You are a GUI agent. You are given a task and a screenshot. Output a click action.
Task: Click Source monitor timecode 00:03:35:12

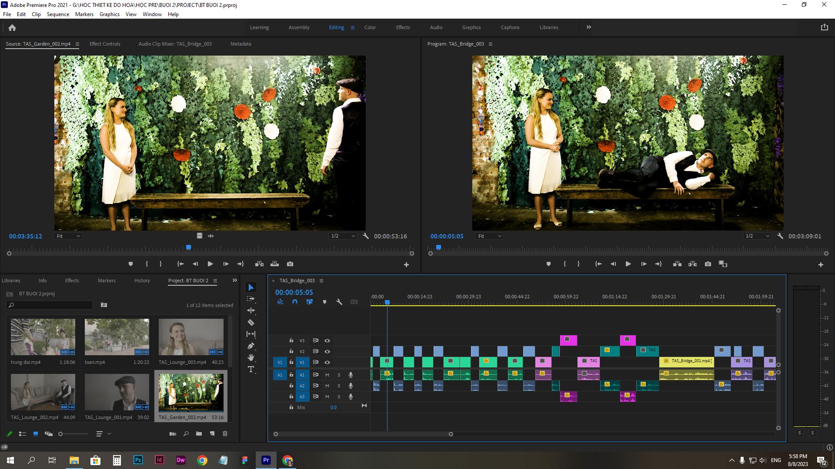[x=26, y=236]
